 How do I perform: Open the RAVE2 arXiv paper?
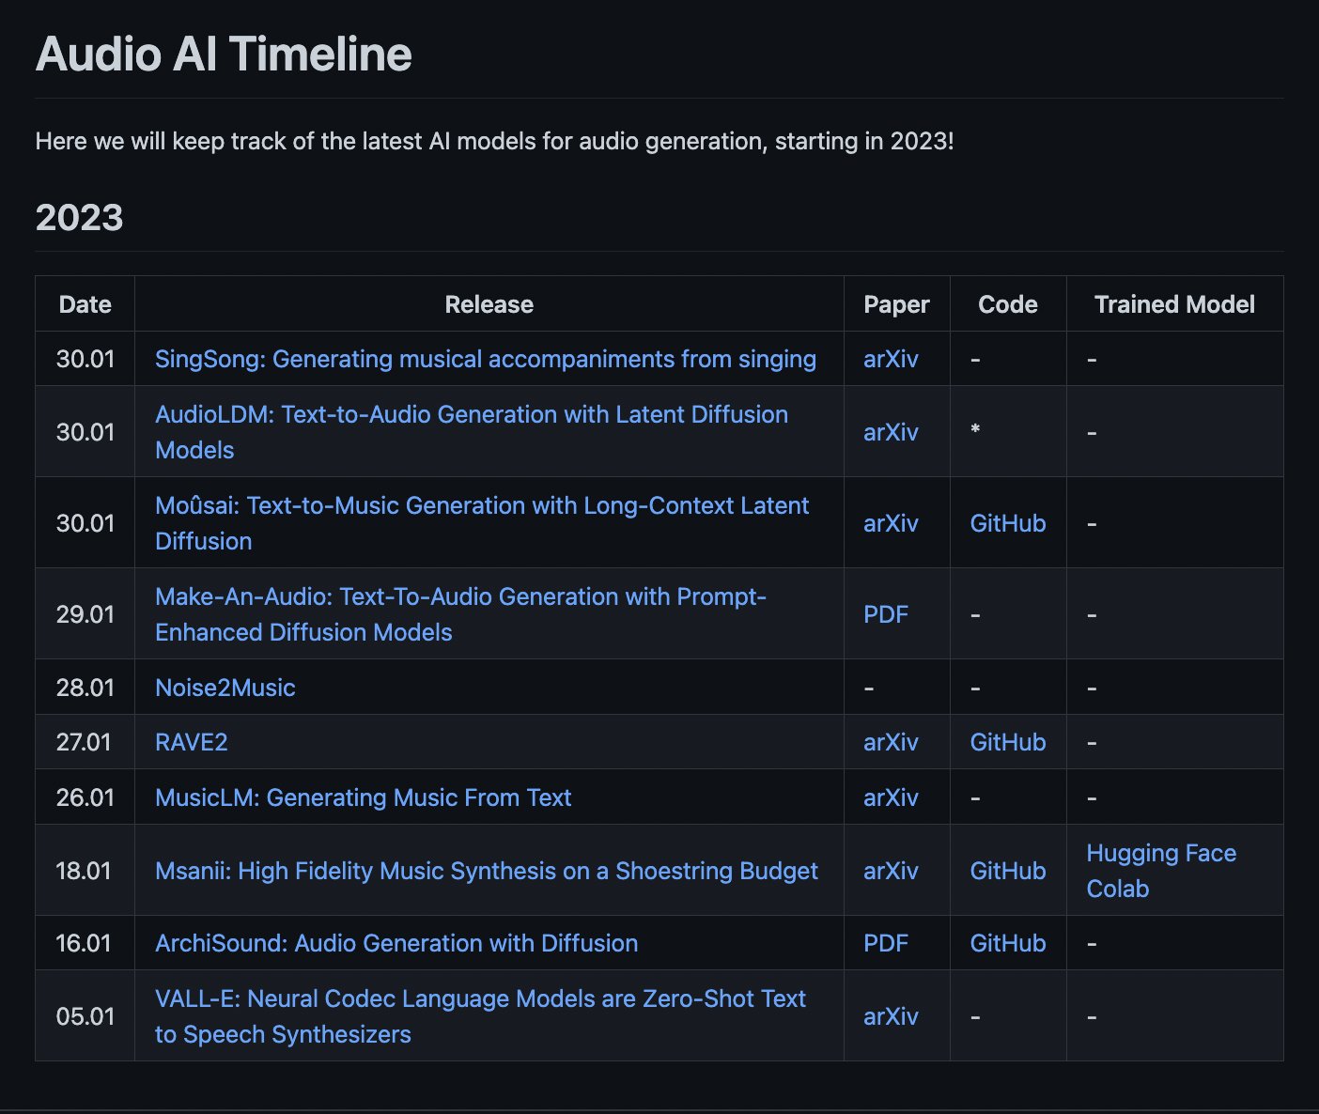pyautogui.click(x=889, y=741)
